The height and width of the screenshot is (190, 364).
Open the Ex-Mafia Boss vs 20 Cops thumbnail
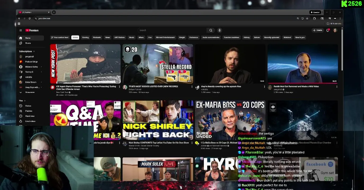tap(230, 120)
